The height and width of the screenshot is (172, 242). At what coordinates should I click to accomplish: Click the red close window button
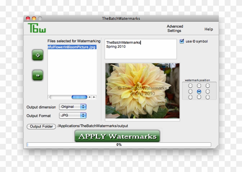(28, 18)
